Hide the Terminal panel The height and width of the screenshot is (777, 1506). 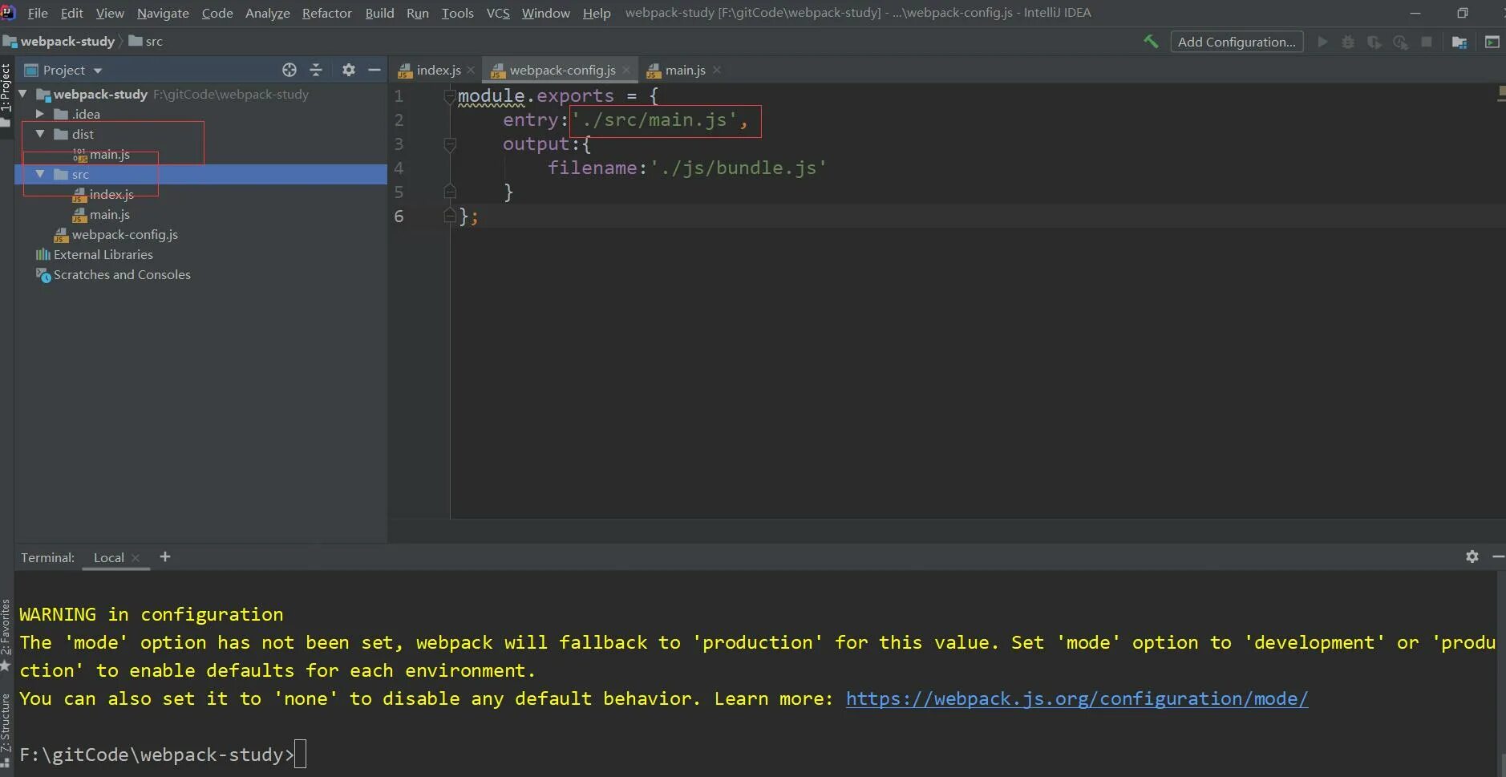[1497, 556]
